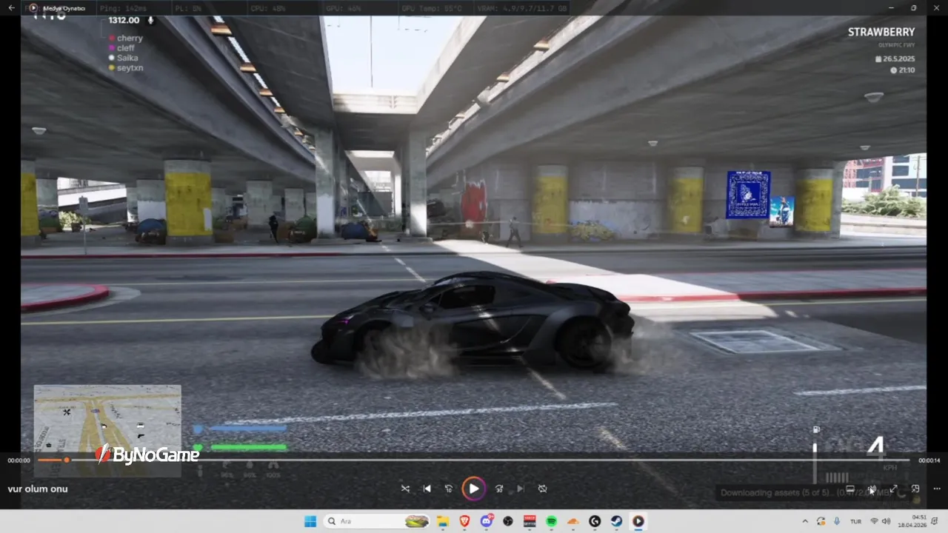Image resolution: width=948 pixels, height=533 pixels.
Task: Open File Explorer from the taskbar
Action: coord(443,521)
